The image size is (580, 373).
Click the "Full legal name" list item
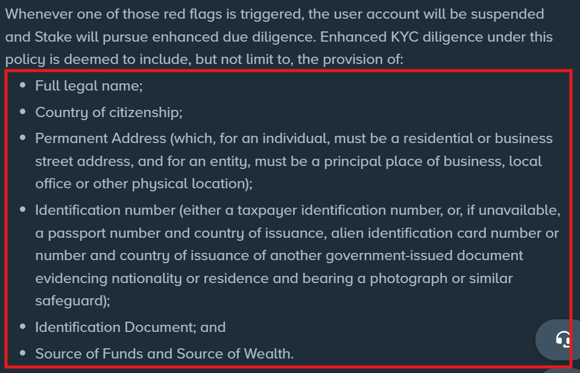point(89,86)
